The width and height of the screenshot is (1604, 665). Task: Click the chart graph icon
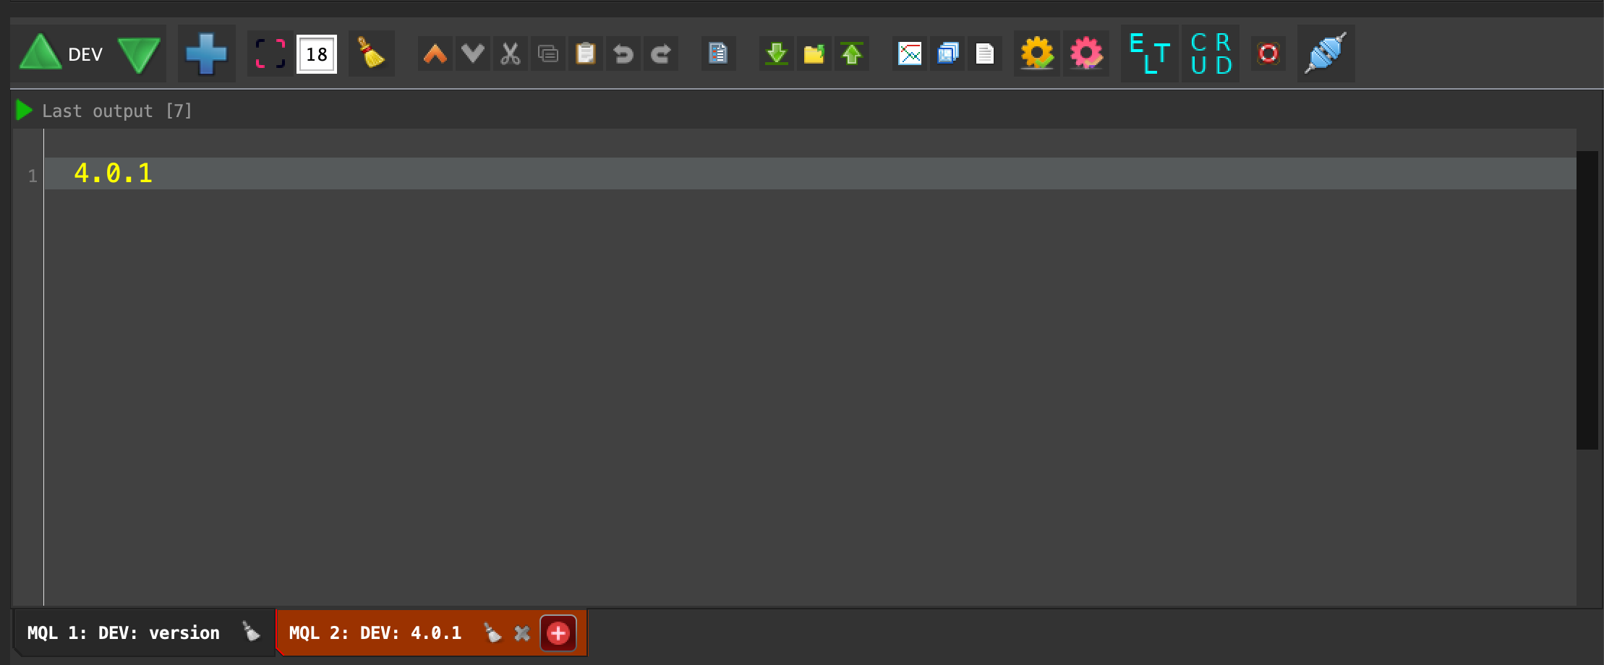(910, 53)
